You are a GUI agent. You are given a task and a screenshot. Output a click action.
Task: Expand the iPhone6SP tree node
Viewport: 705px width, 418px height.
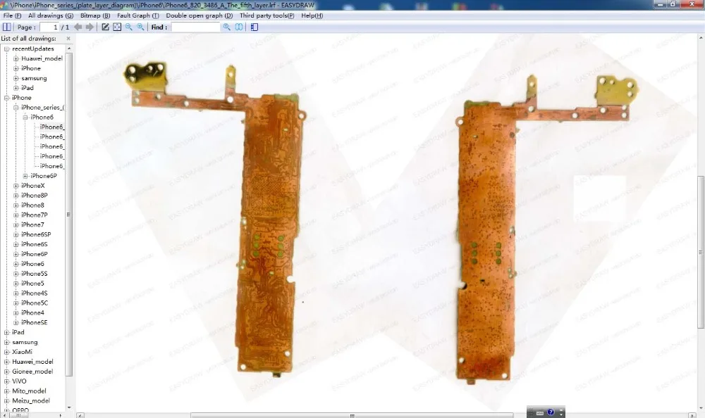[16, 234]
